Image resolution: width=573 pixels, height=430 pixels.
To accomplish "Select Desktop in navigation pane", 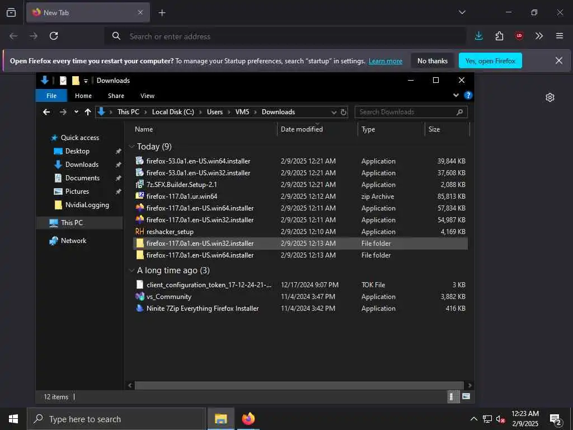I will 77,151.
